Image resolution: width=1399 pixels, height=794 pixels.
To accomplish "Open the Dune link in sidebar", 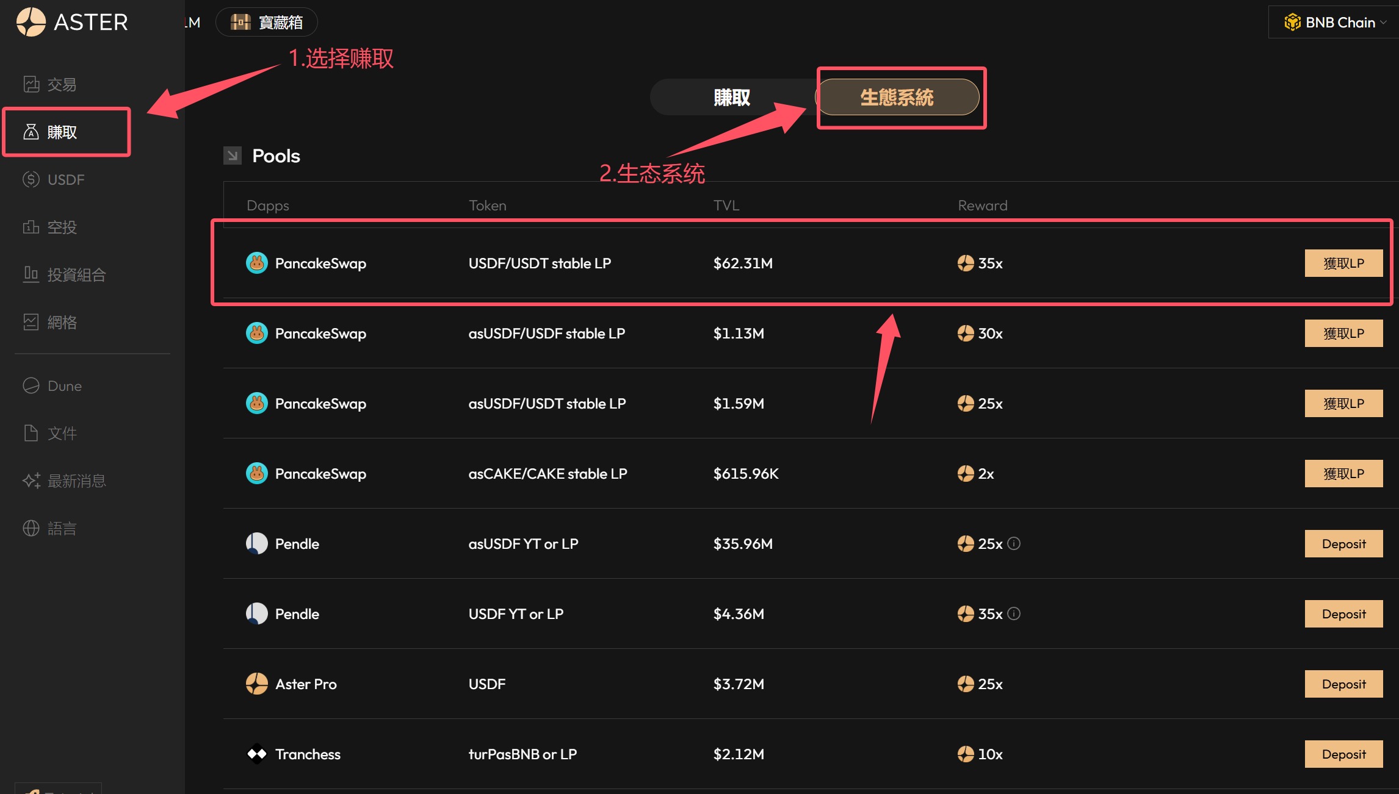I will click(x=52, y=385).
